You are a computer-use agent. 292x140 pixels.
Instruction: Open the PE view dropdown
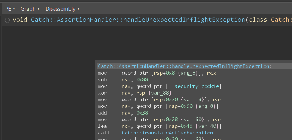pos(10,9)
